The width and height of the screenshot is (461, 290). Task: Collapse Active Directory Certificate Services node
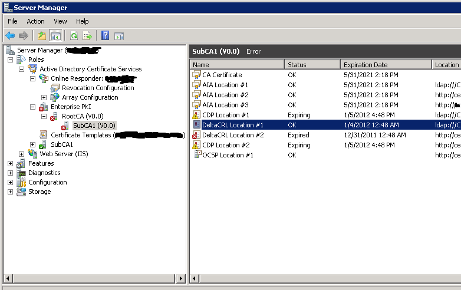(x=21, y=70)
